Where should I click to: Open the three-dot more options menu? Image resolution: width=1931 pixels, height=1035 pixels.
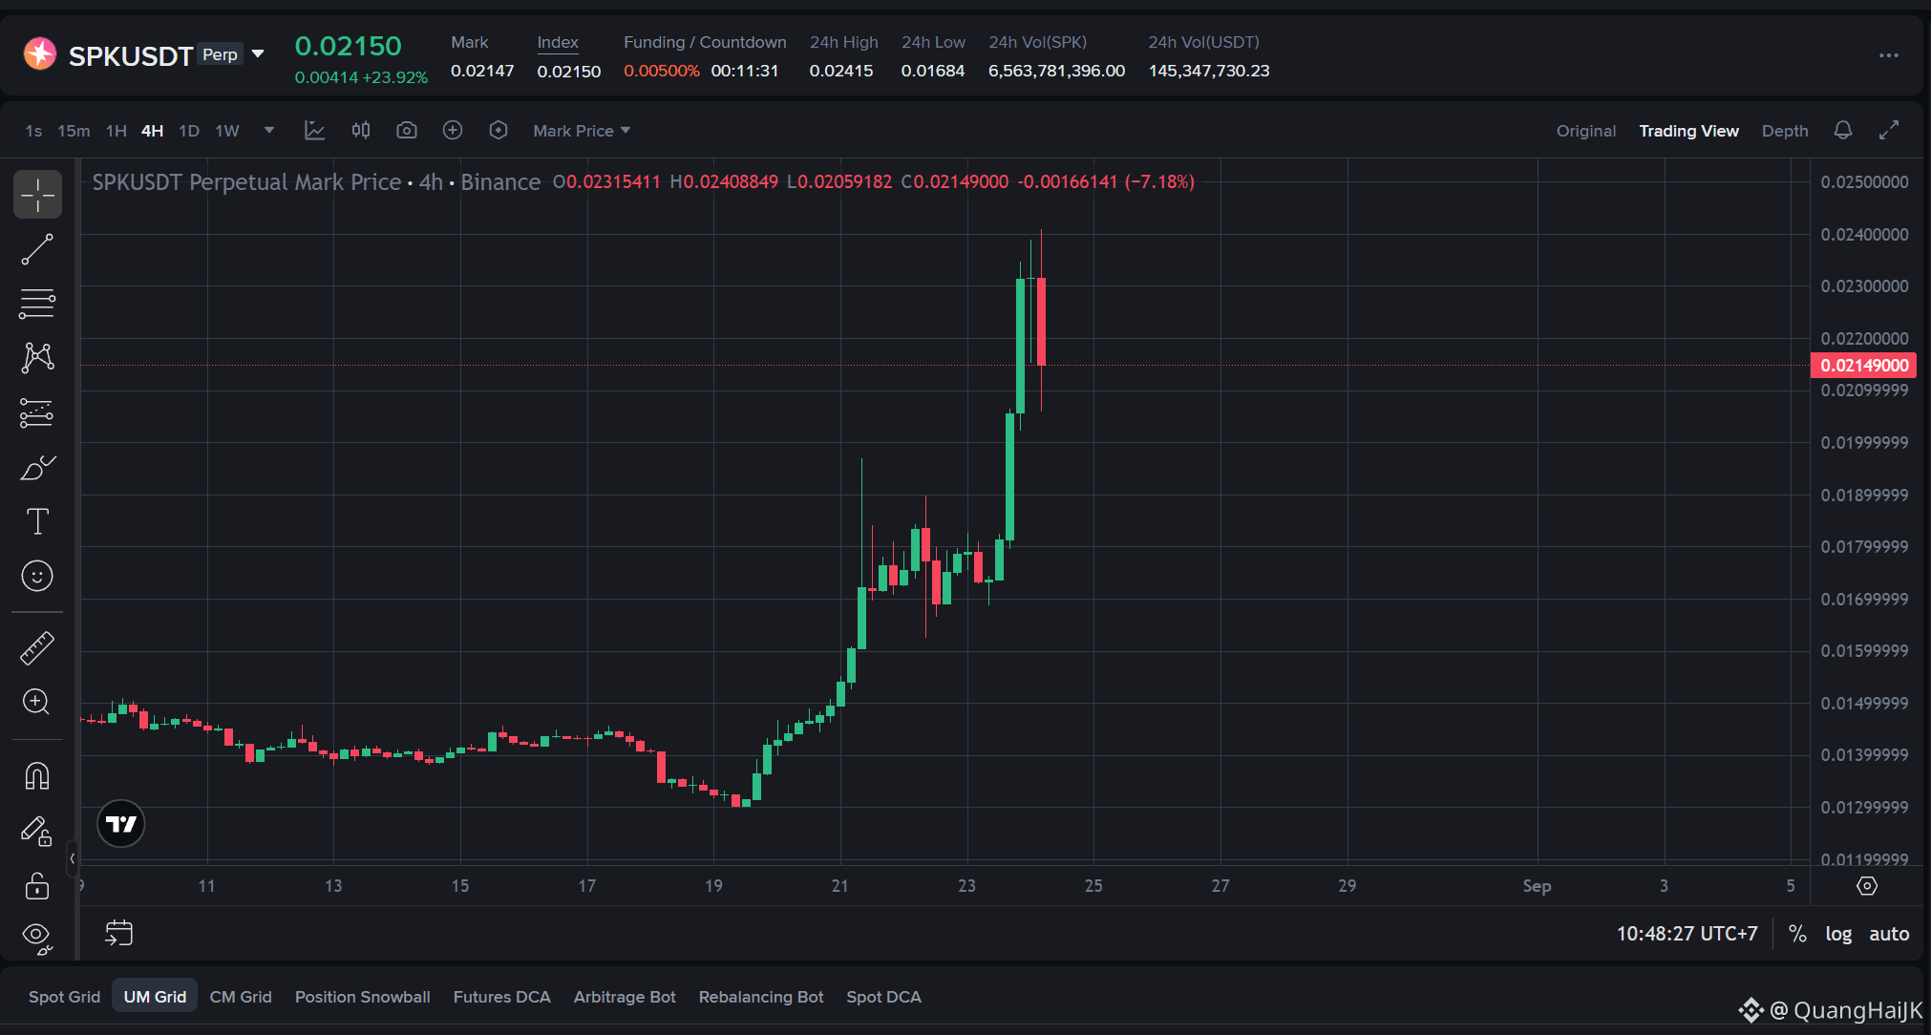coord(1889,55)
